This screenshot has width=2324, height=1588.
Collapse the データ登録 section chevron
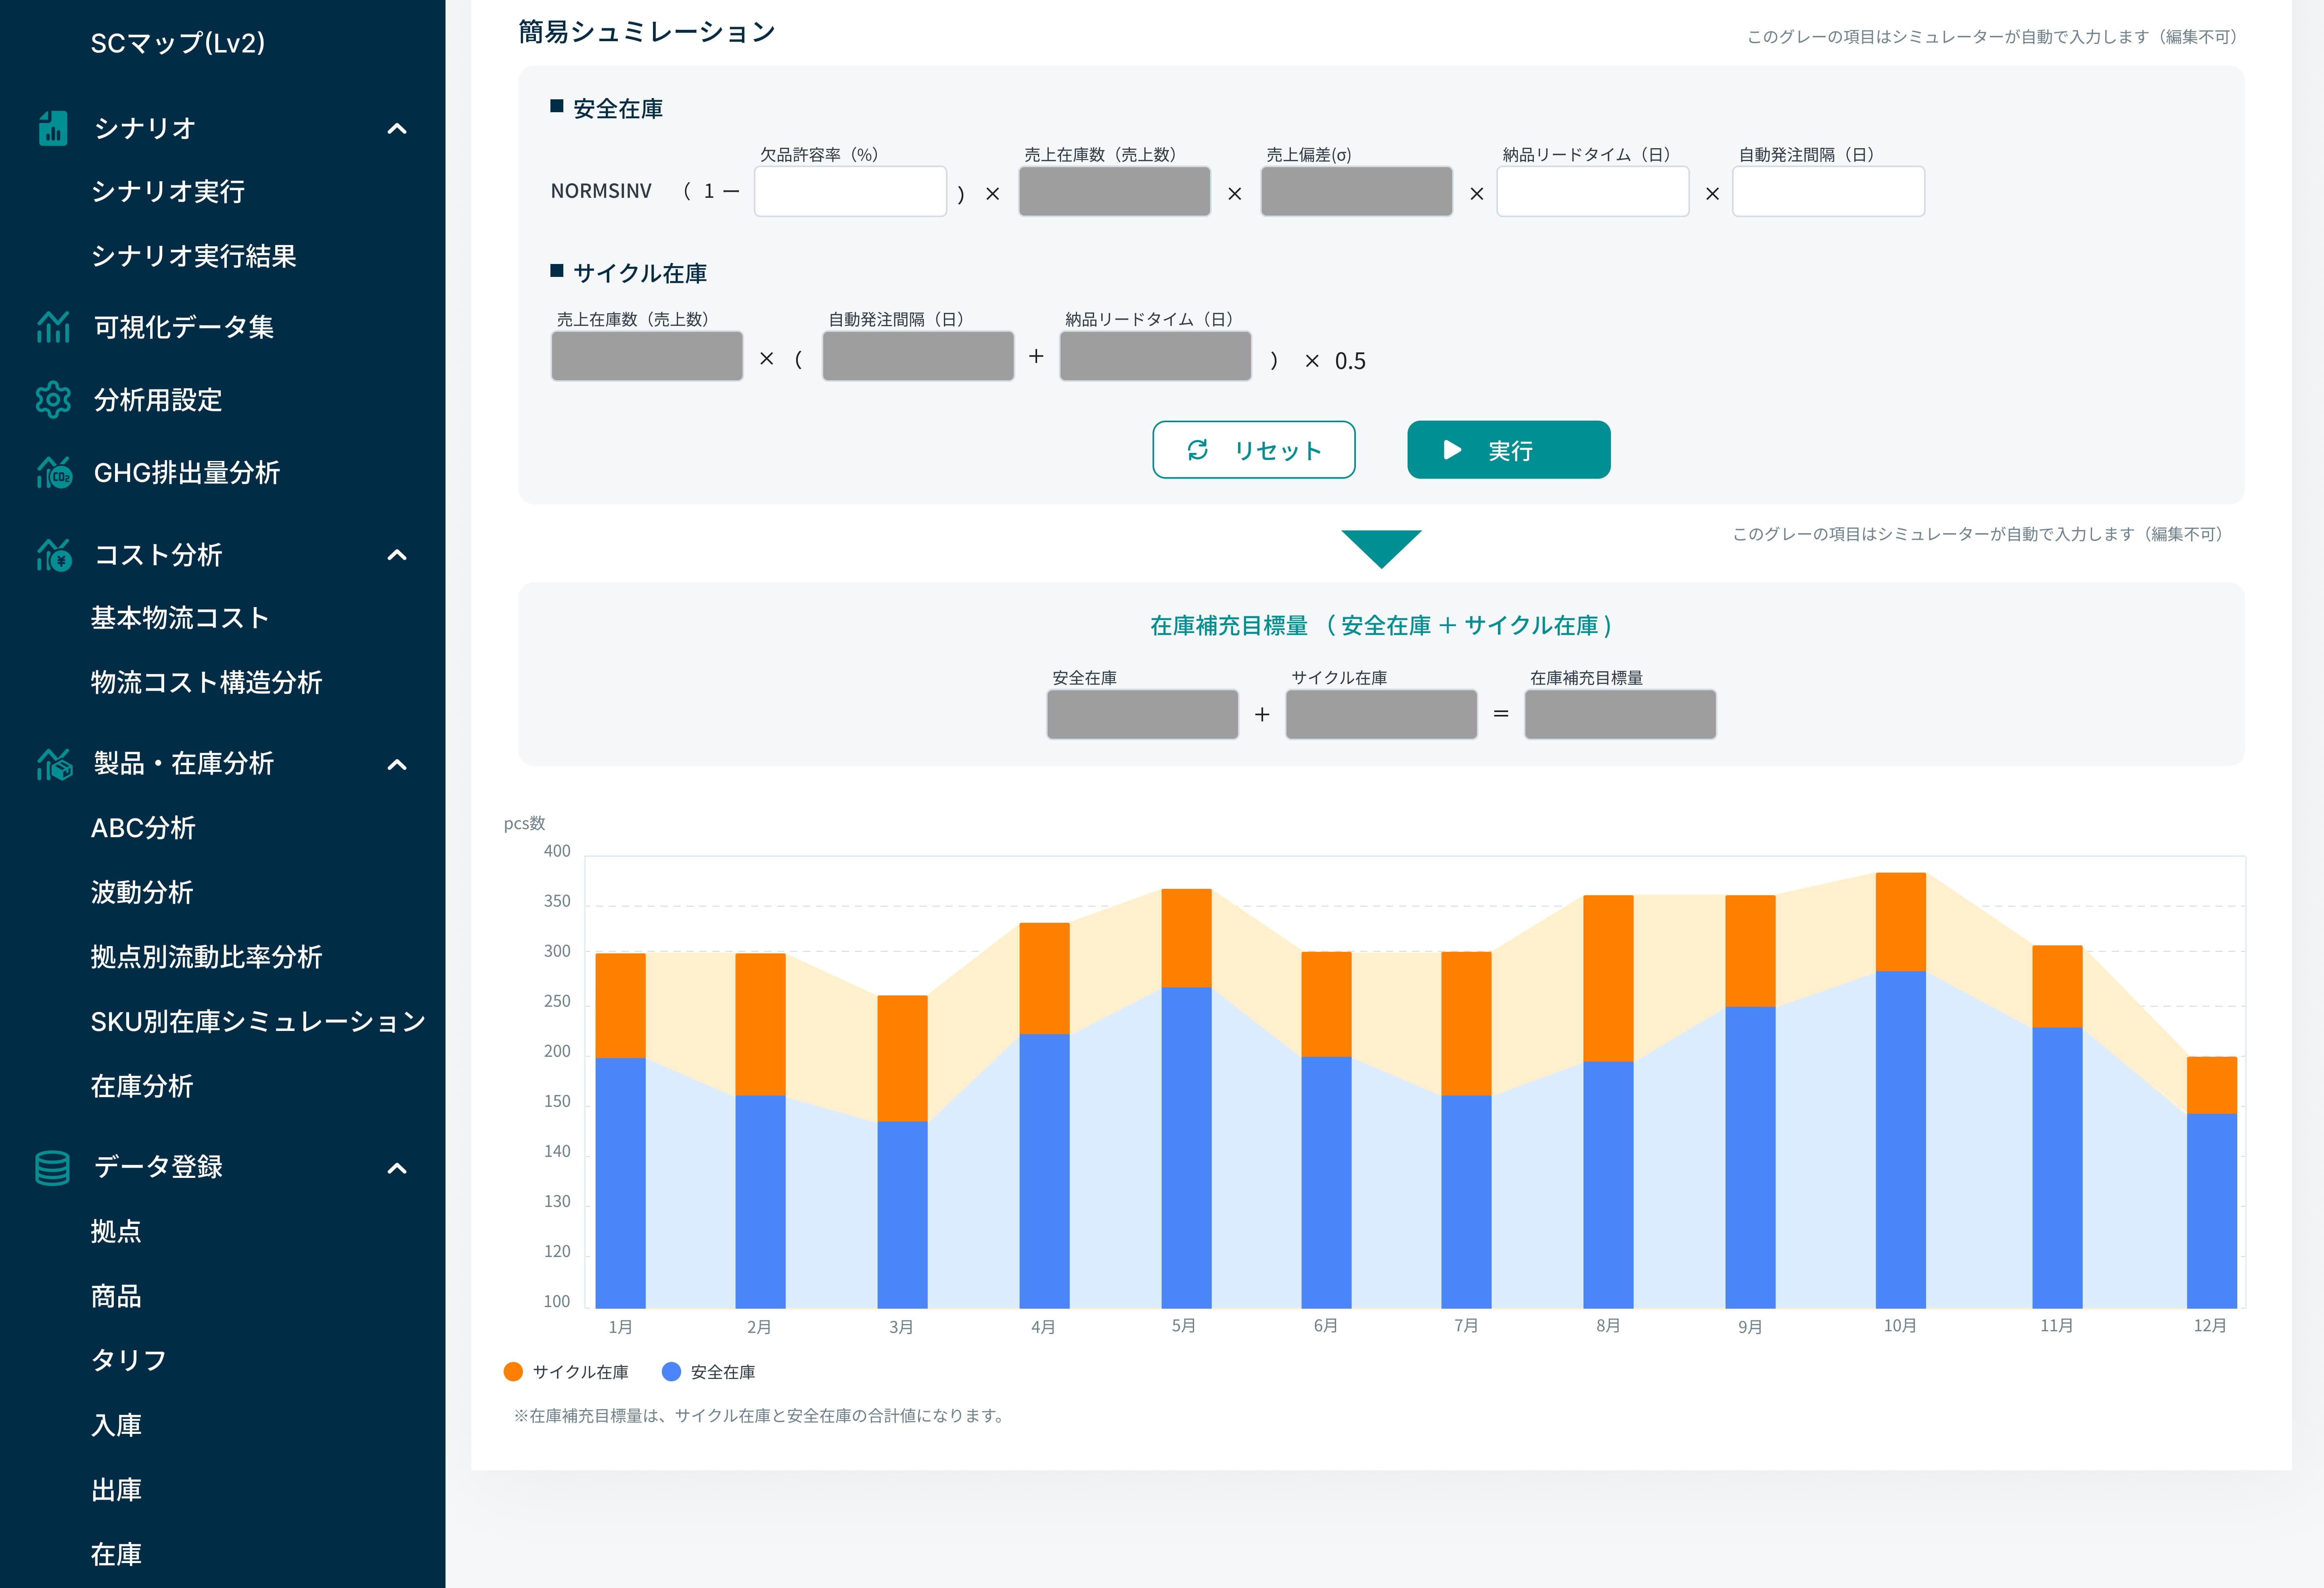(397, 1168)
